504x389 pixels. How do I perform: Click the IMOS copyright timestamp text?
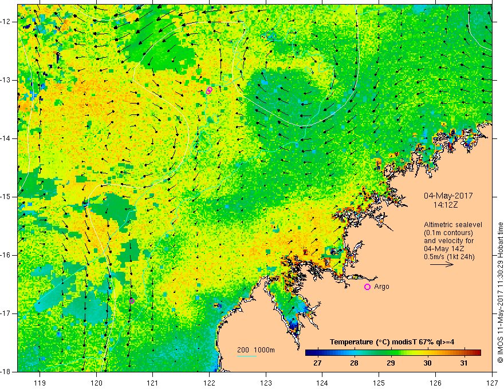(x=500, y=292)
